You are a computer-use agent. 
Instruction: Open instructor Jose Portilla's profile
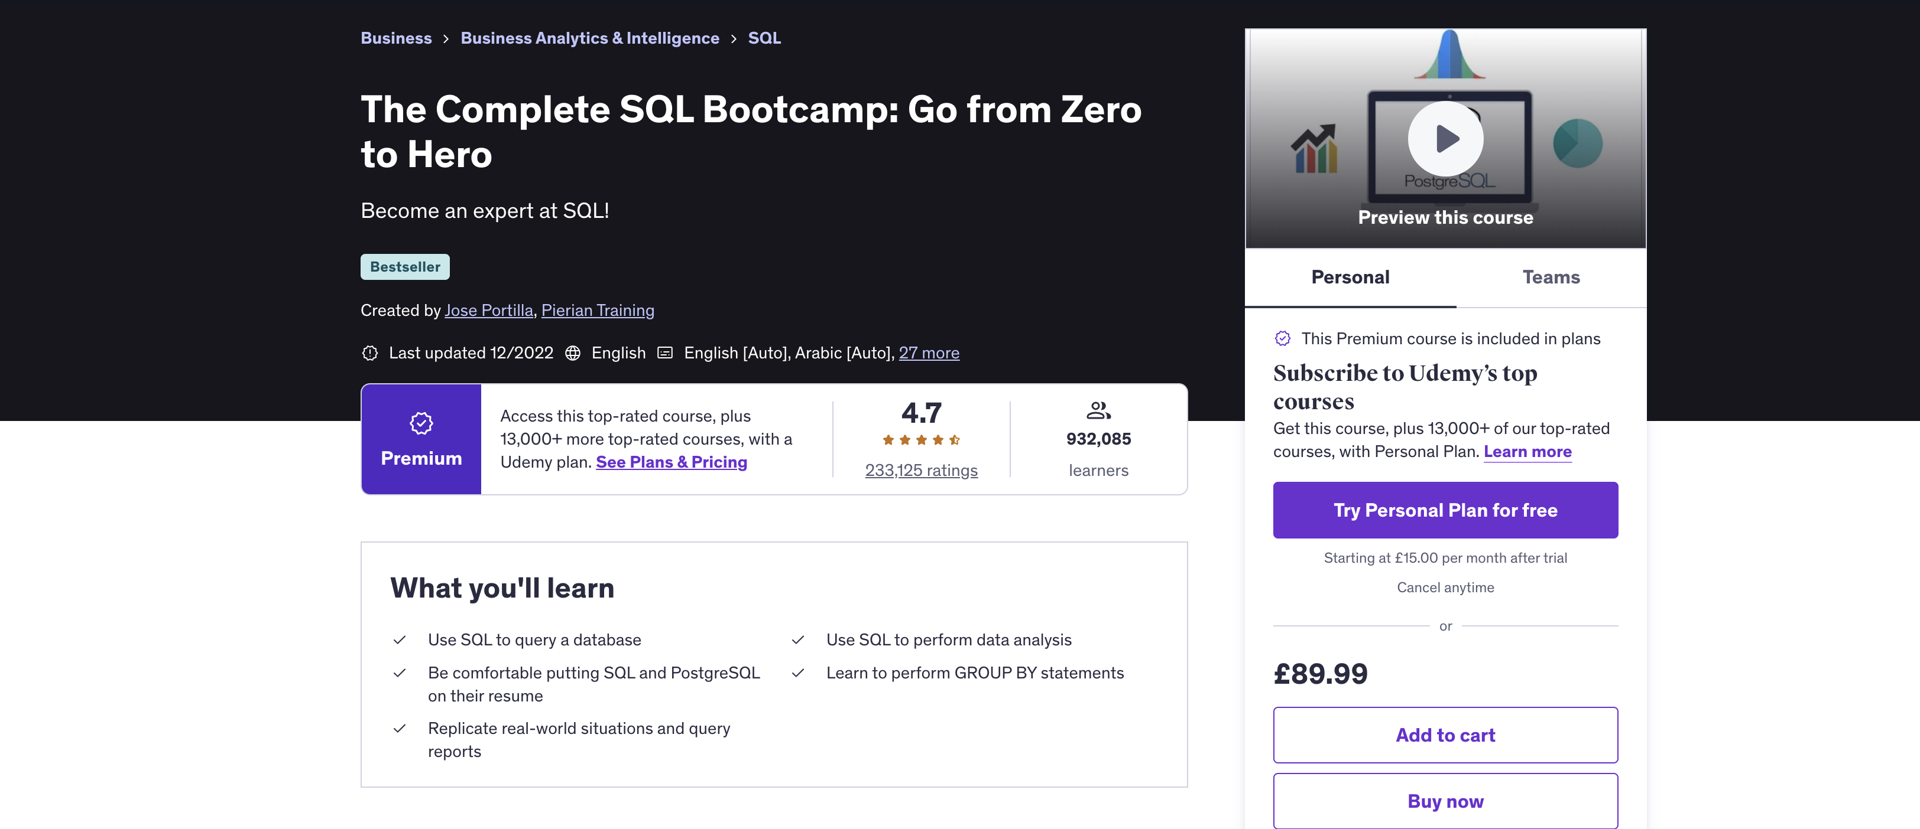click(488, 311)
